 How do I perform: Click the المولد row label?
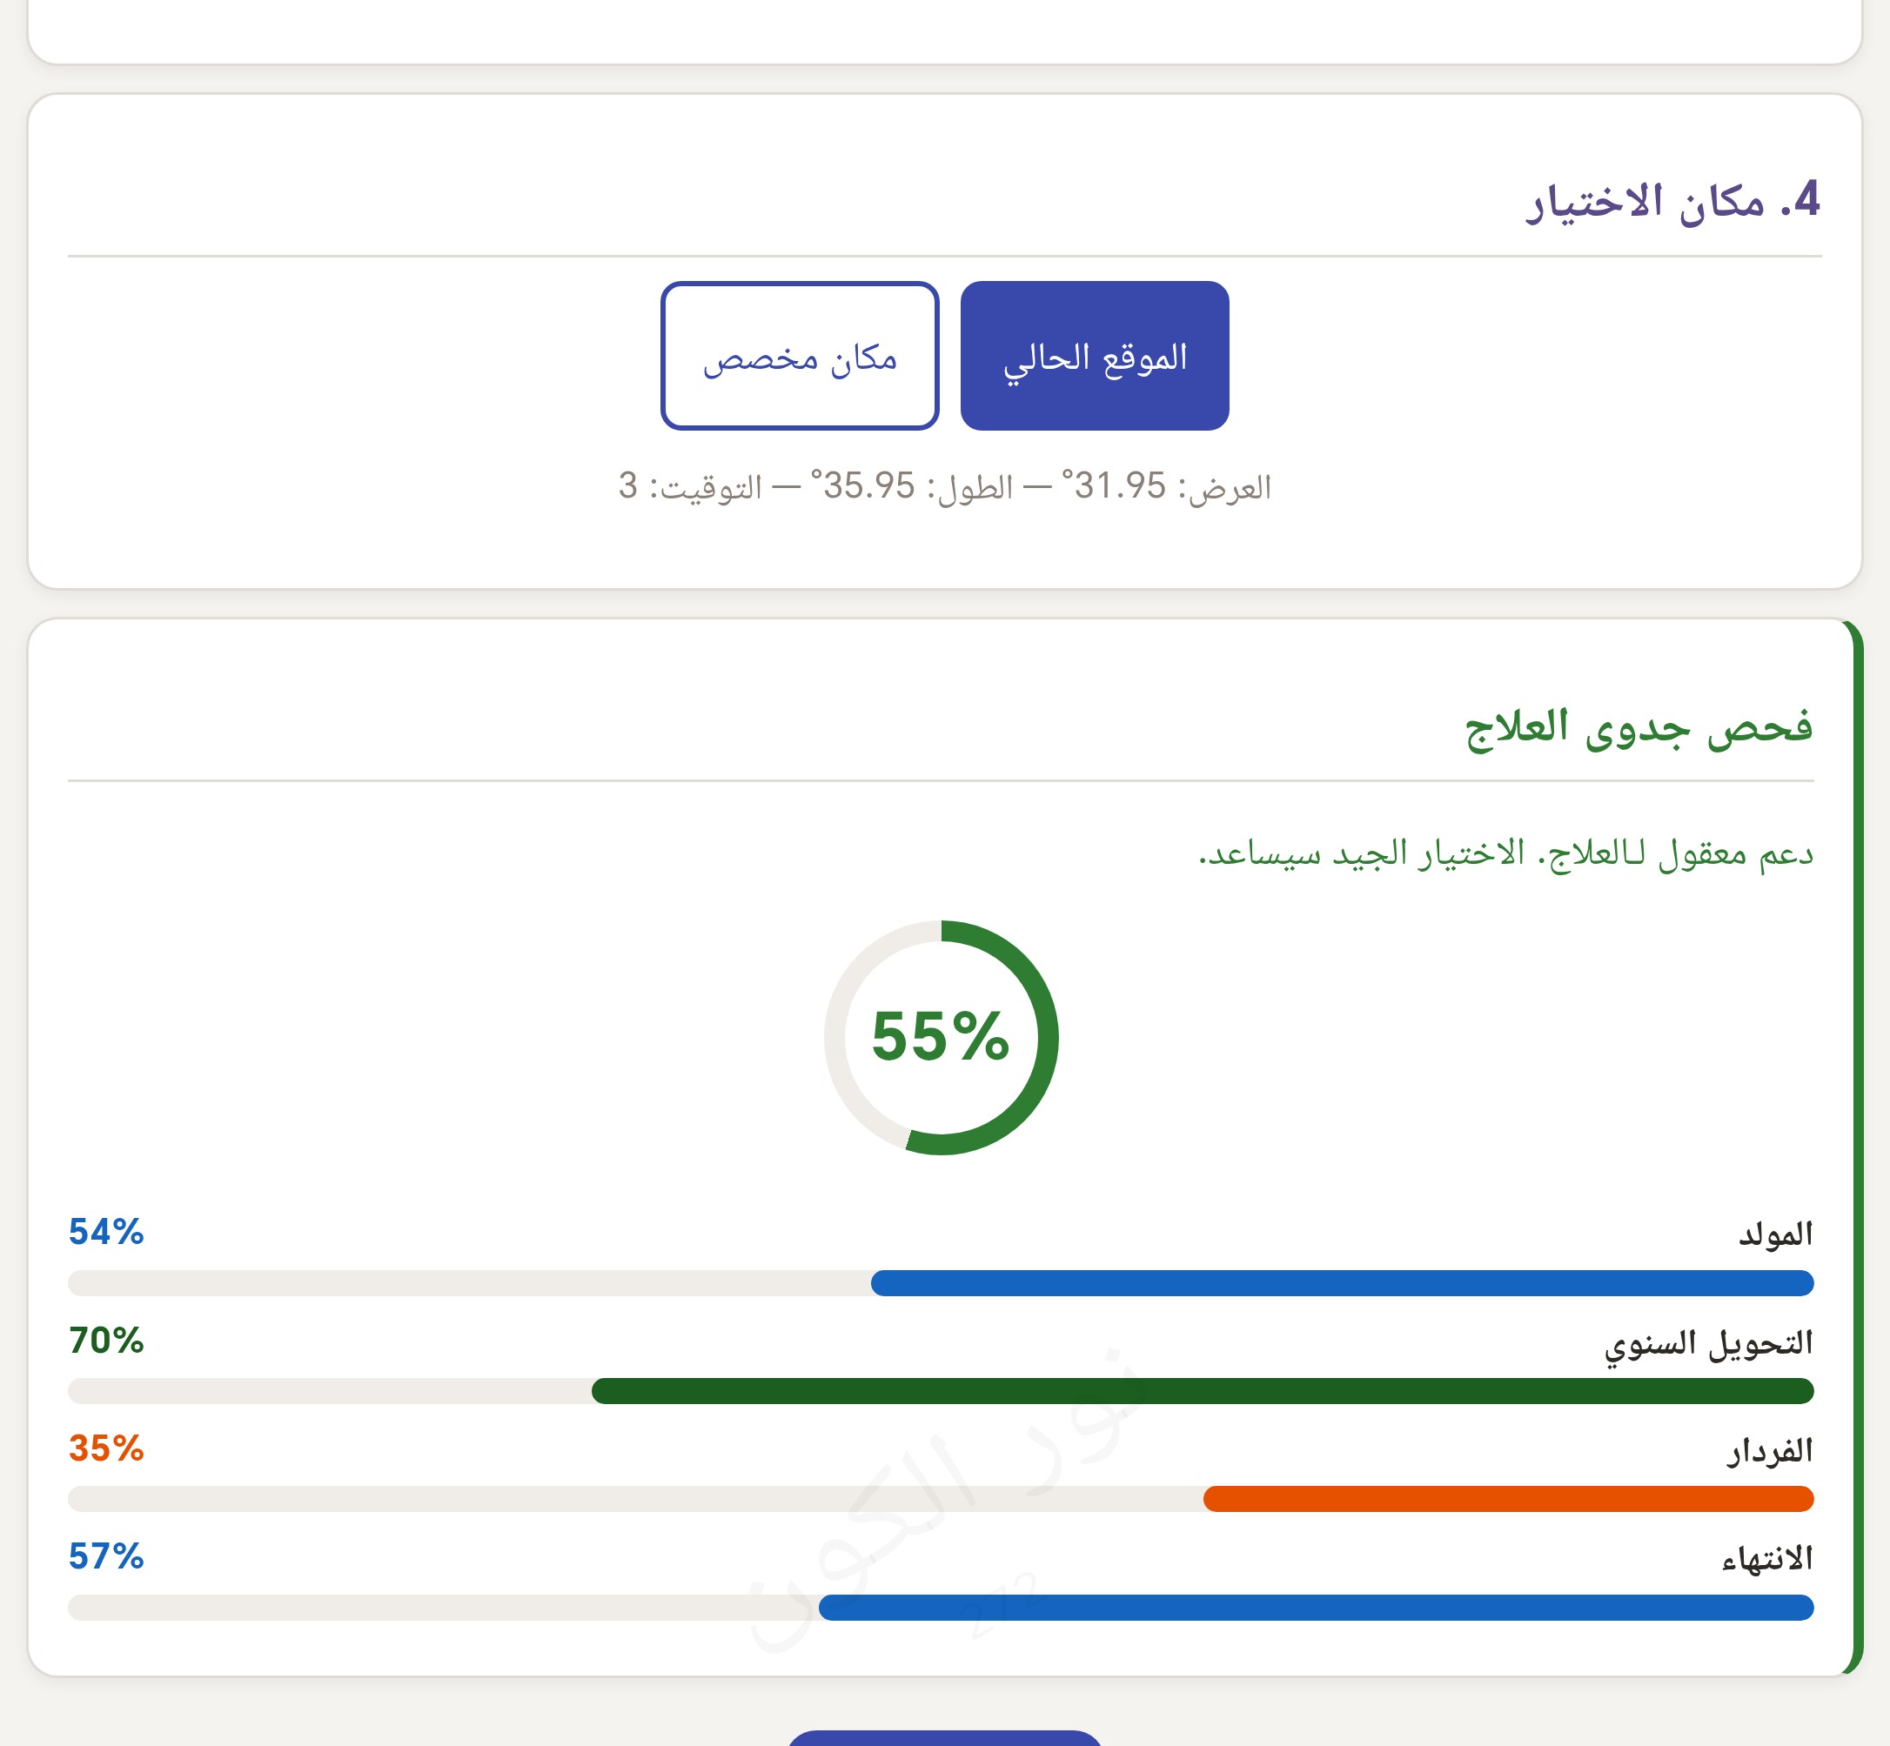click(x=1776, y=1234)
